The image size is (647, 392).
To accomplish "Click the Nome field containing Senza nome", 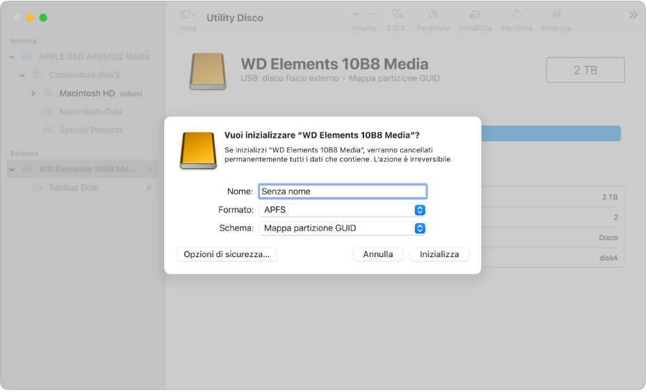I will pyautogui.click(x=343, y=191).
